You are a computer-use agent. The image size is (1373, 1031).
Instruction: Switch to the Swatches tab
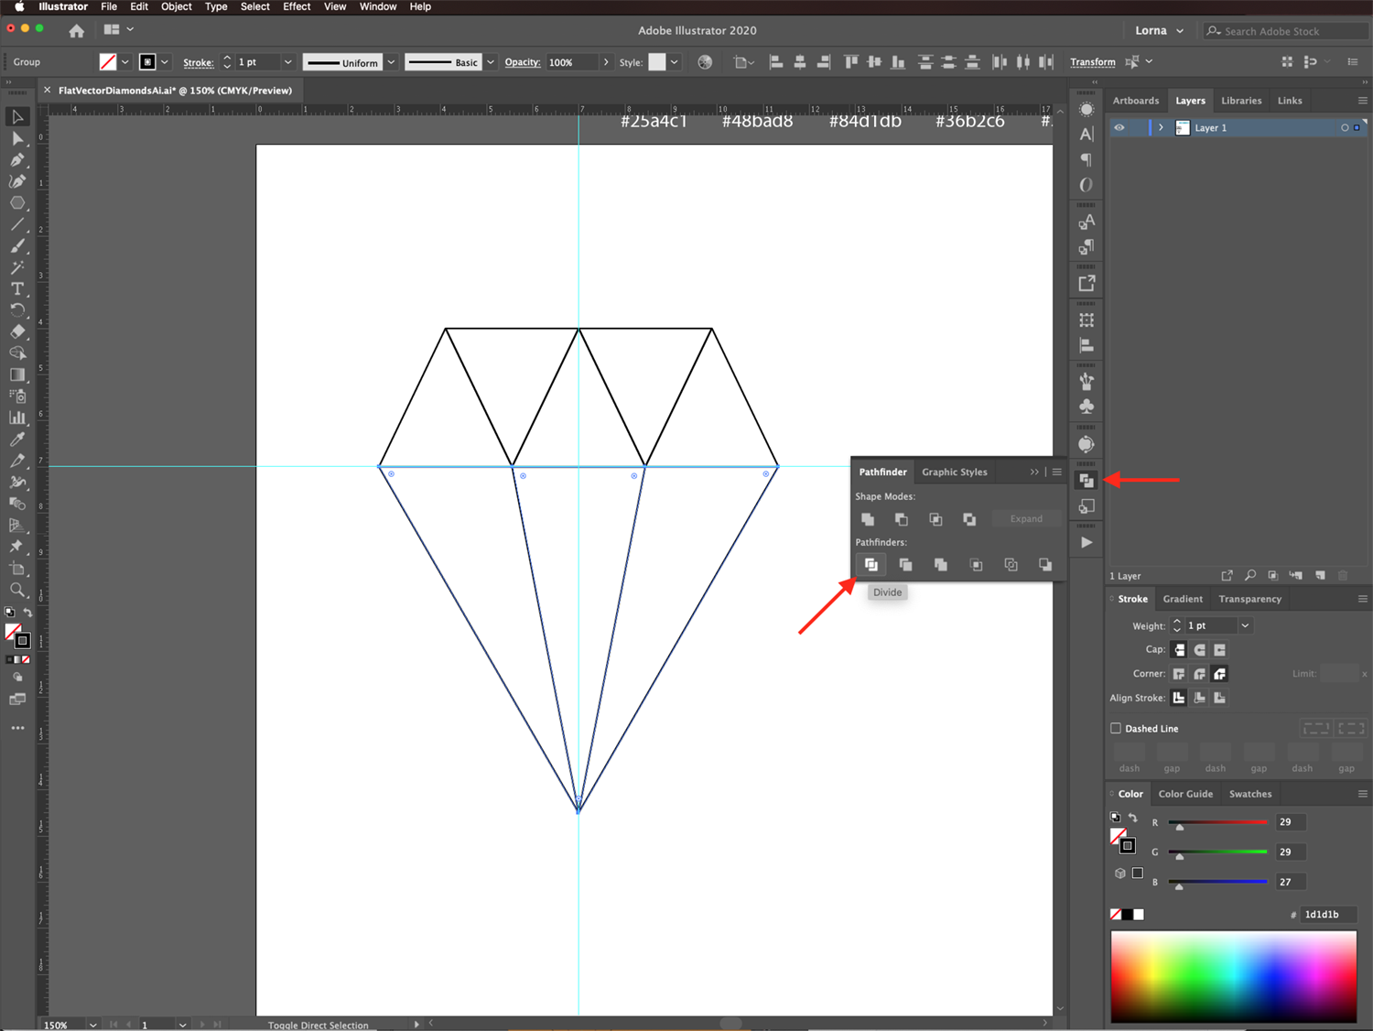click(1250, 794)
